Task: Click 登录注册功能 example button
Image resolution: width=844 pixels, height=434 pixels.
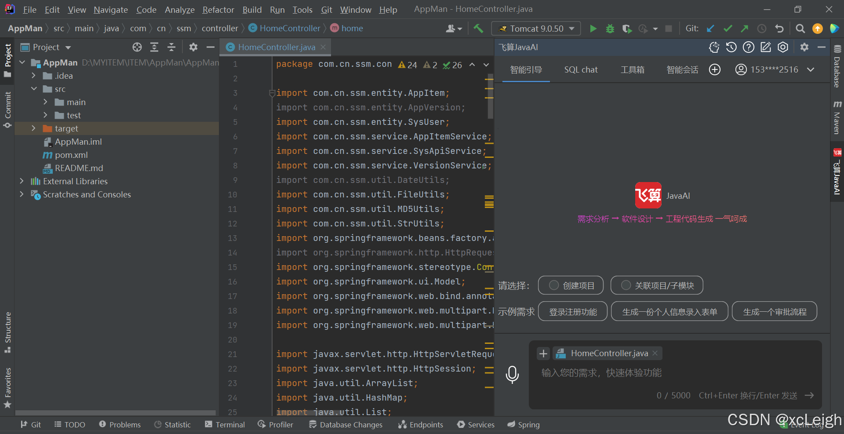Action: tap(573, 311)
